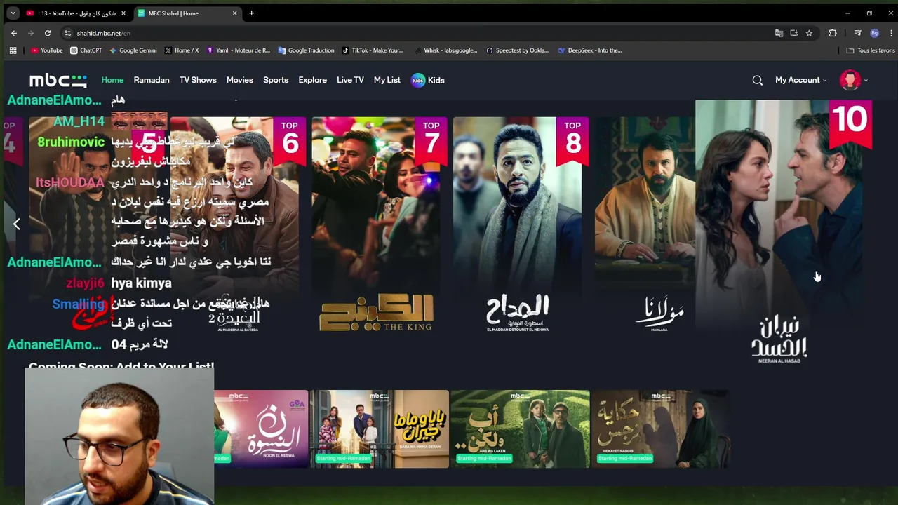Open Home / X bookmark

[181, 50]
